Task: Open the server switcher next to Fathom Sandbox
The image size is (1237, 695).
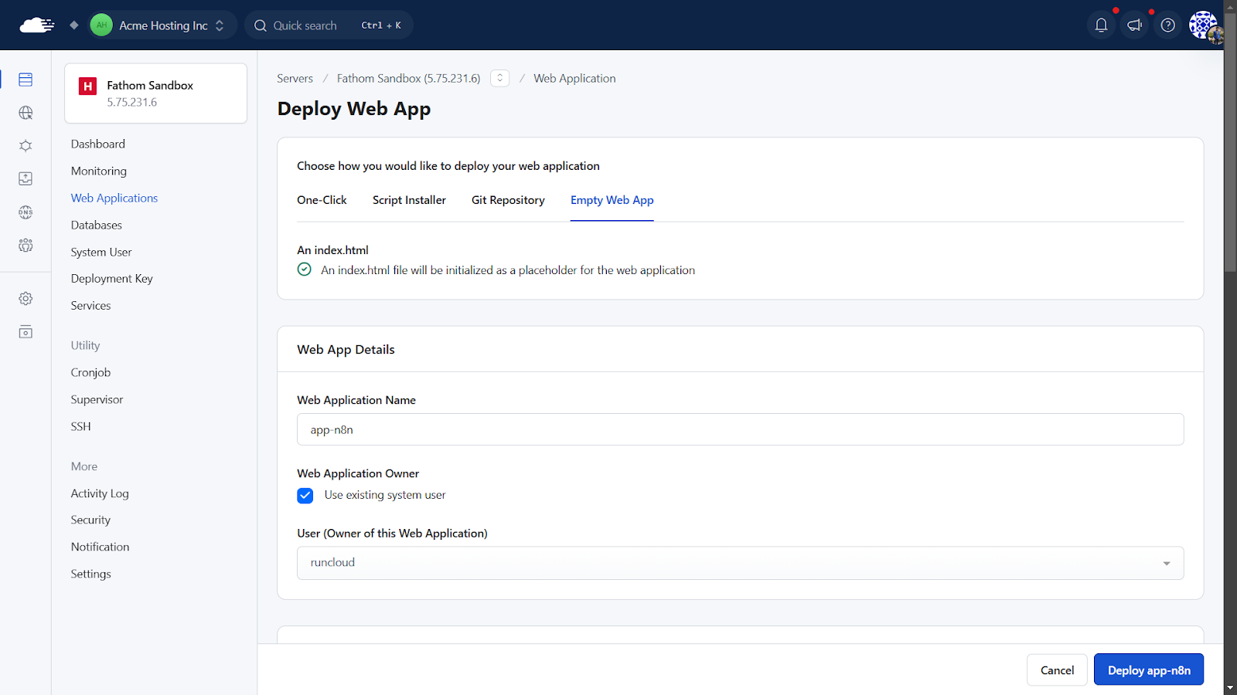Action: tap(499, 79)
